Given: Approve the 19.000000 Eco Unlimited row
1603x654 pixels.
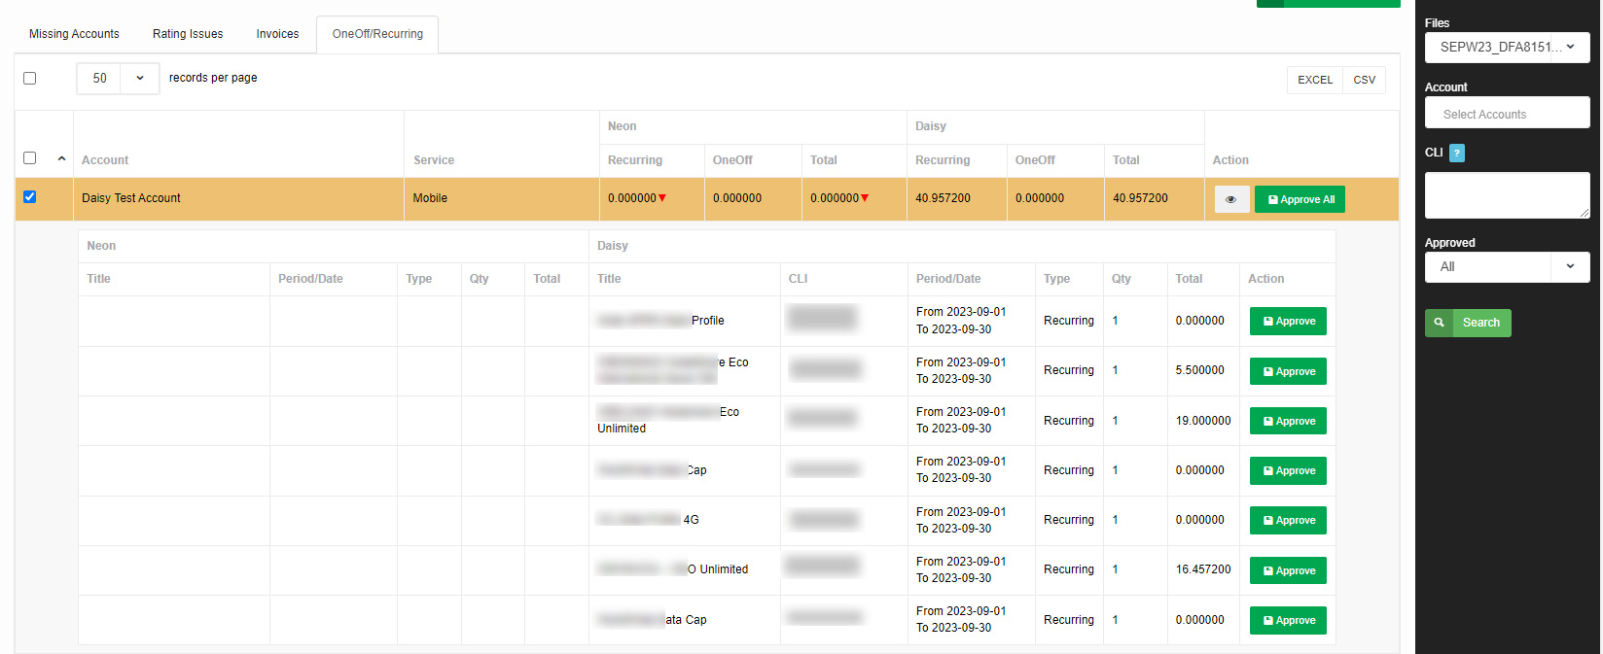Looking at the screenshot, I should (x=1287, y=421).
